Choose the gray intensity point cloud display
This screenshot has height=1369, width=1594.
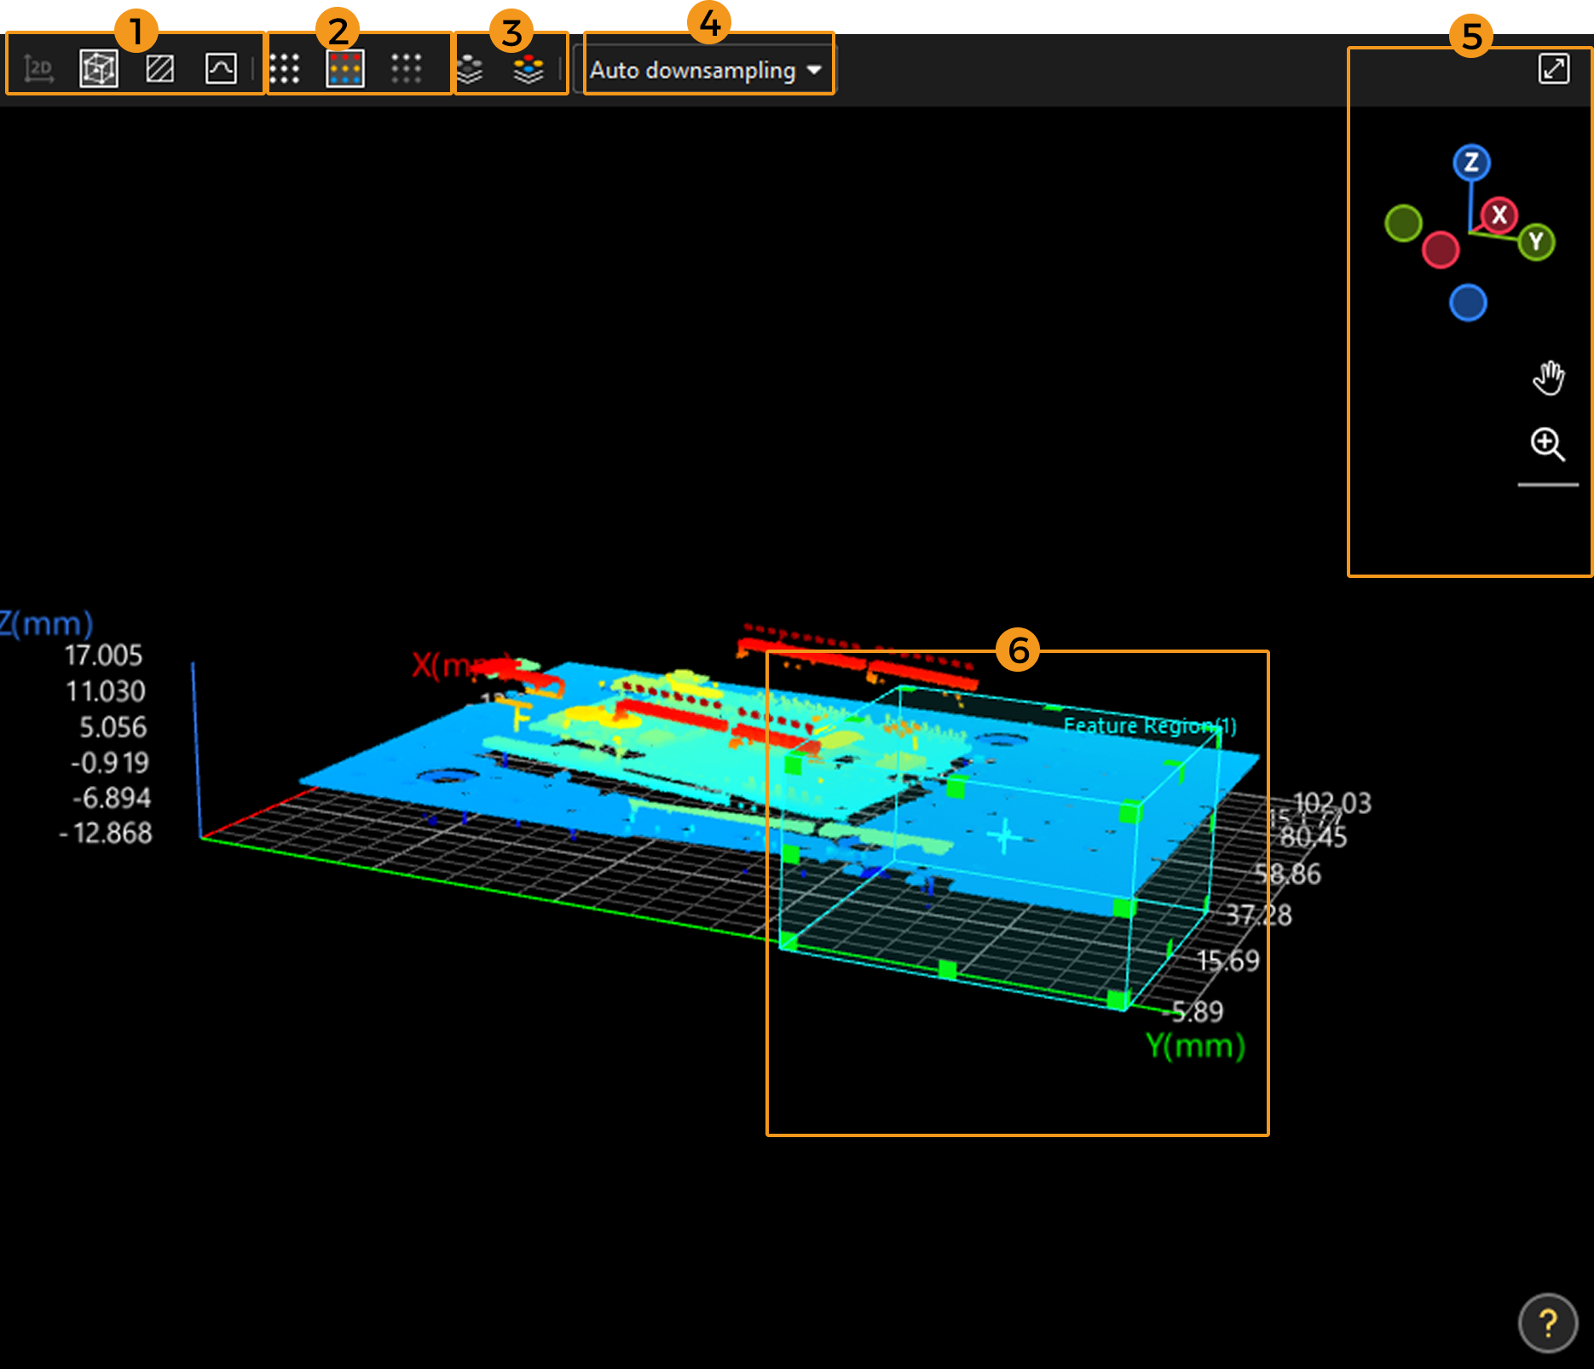tap(406, 68)
